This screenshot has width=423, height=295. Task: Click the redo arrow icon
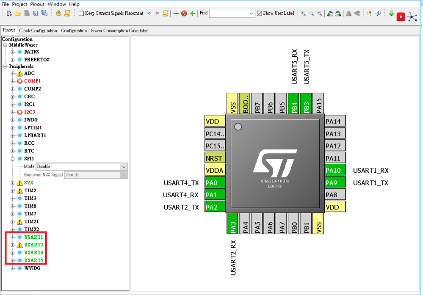(157, 14)
